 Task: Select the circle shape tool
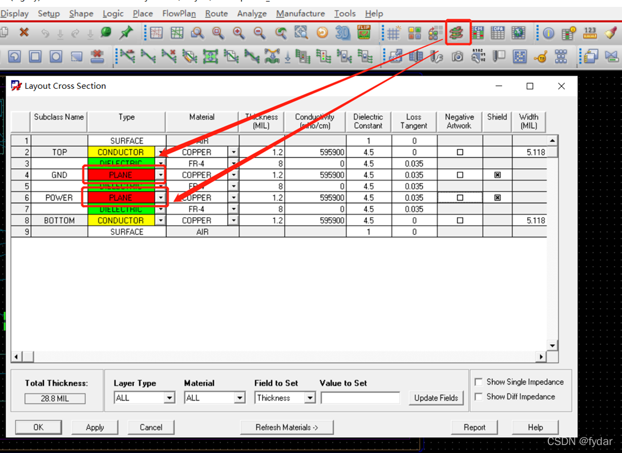click(x=55, y=56)
